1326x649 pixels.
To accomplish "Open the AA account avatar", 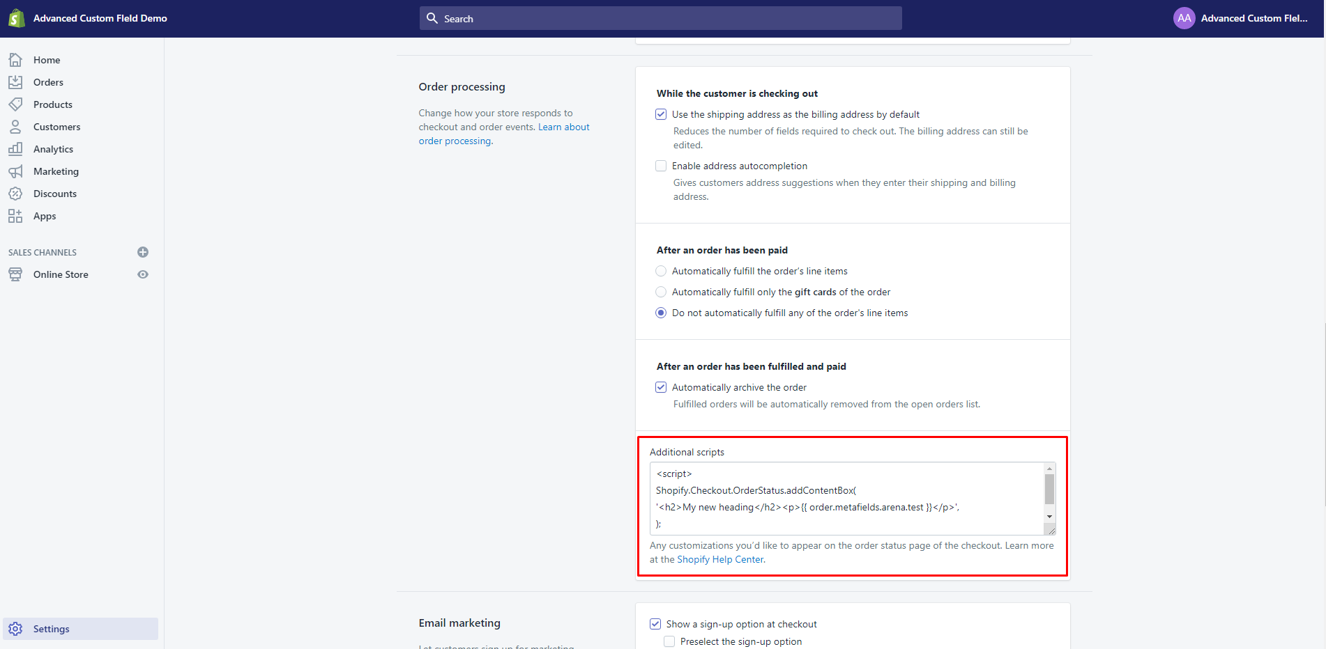I will (x=1184, y=18).
